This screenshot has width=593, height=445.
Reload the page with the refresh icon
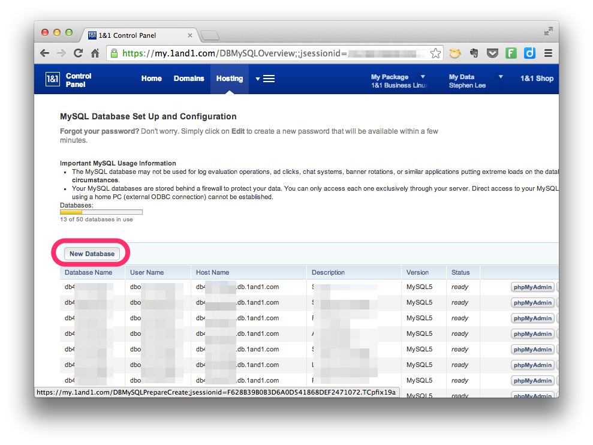pos(79,53)
